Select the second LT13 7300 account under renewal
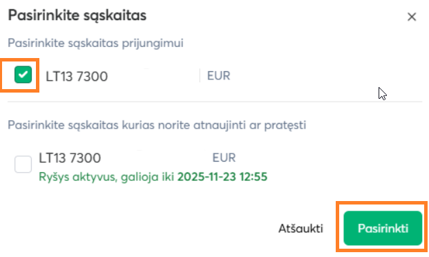 (70, 158)
